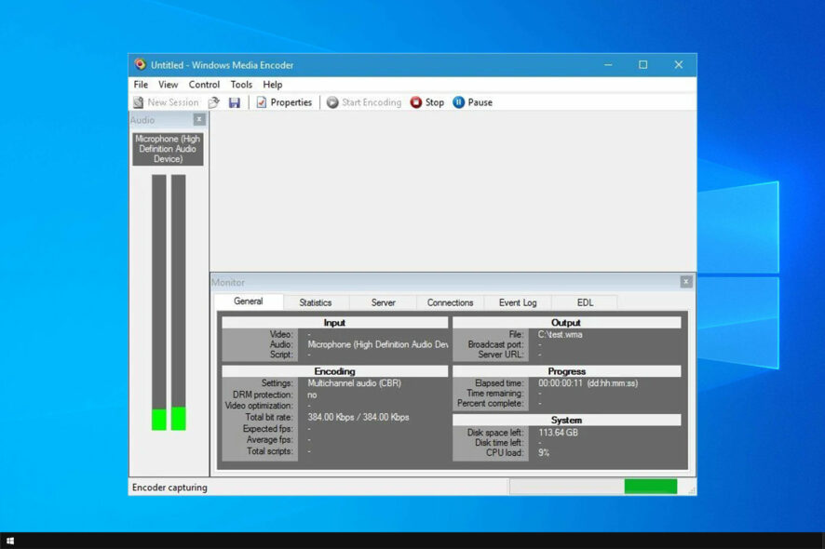Select the Connections tab

451,301
